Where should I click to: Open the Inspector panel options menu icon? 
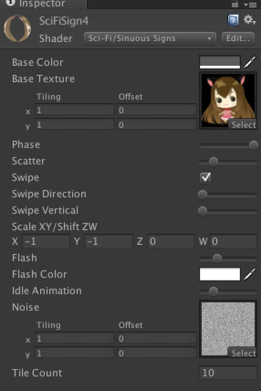251,5
